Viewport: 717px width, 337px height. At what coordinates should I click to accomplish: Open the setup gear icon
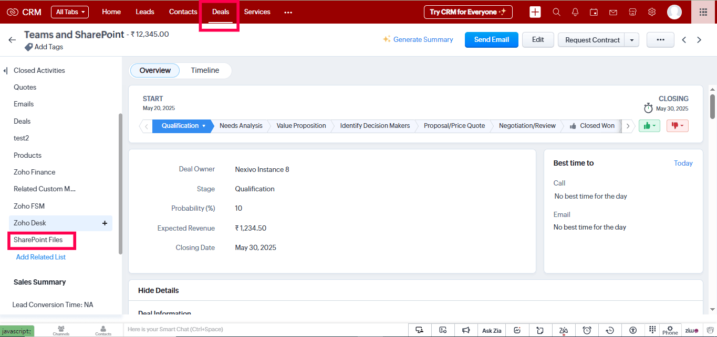pyautogui.click(x=652, y=12)
